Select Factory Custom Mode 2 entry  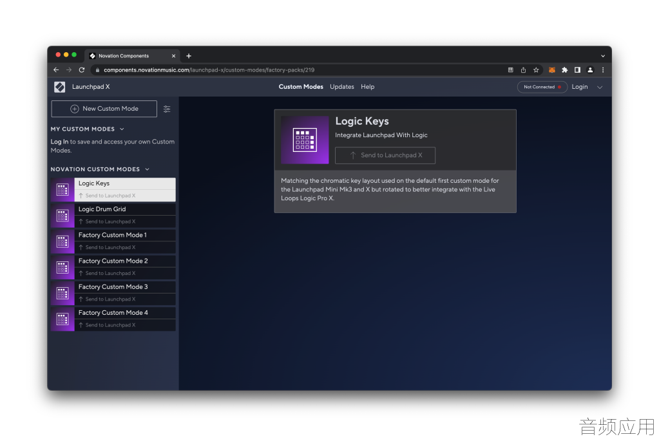pos(125,261)
